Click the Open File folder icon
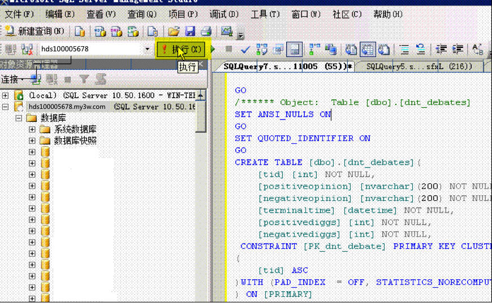 point(174,31)
